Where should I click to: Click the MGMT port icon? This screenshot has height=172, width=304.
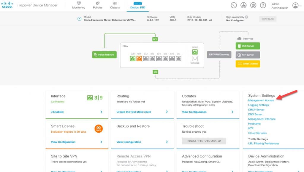[x=195, y=52]
